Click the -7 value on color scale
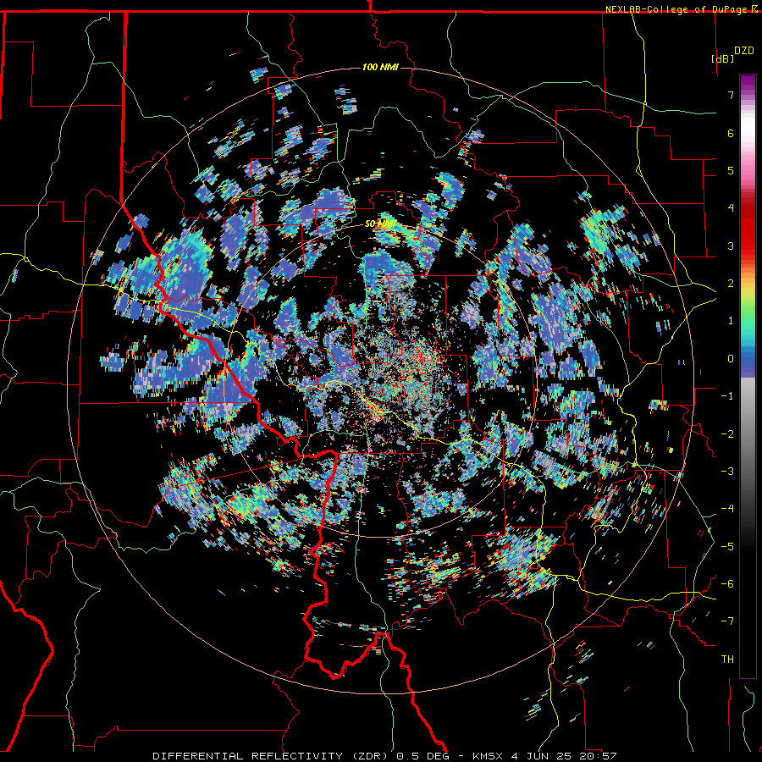This screenshot has width=762, height=762. click(x=727, y=621)
